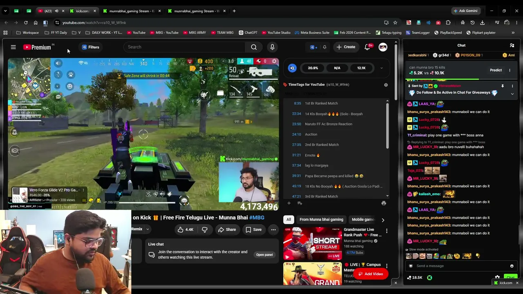Start voice search with the microphone icon
Screen dimensions: 523x294
tap(272, 47)
